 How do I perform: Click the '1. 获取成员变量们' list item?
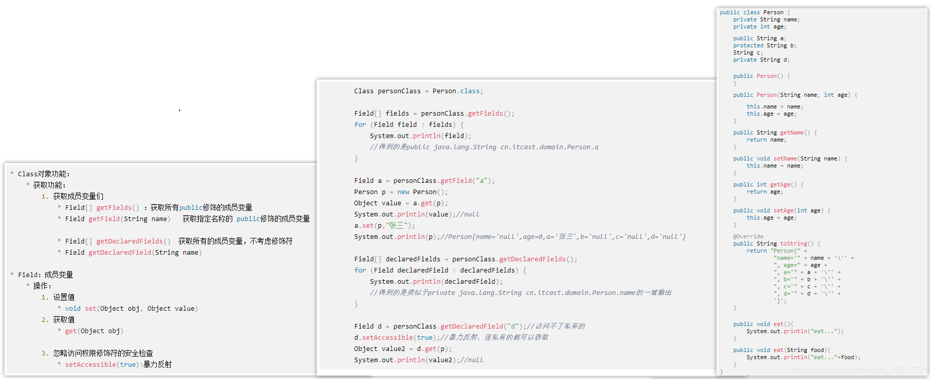(72, 197)
